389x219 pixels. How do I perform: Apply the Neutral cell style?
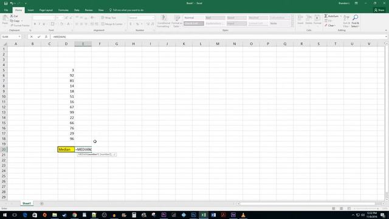[x=258, y=18]
